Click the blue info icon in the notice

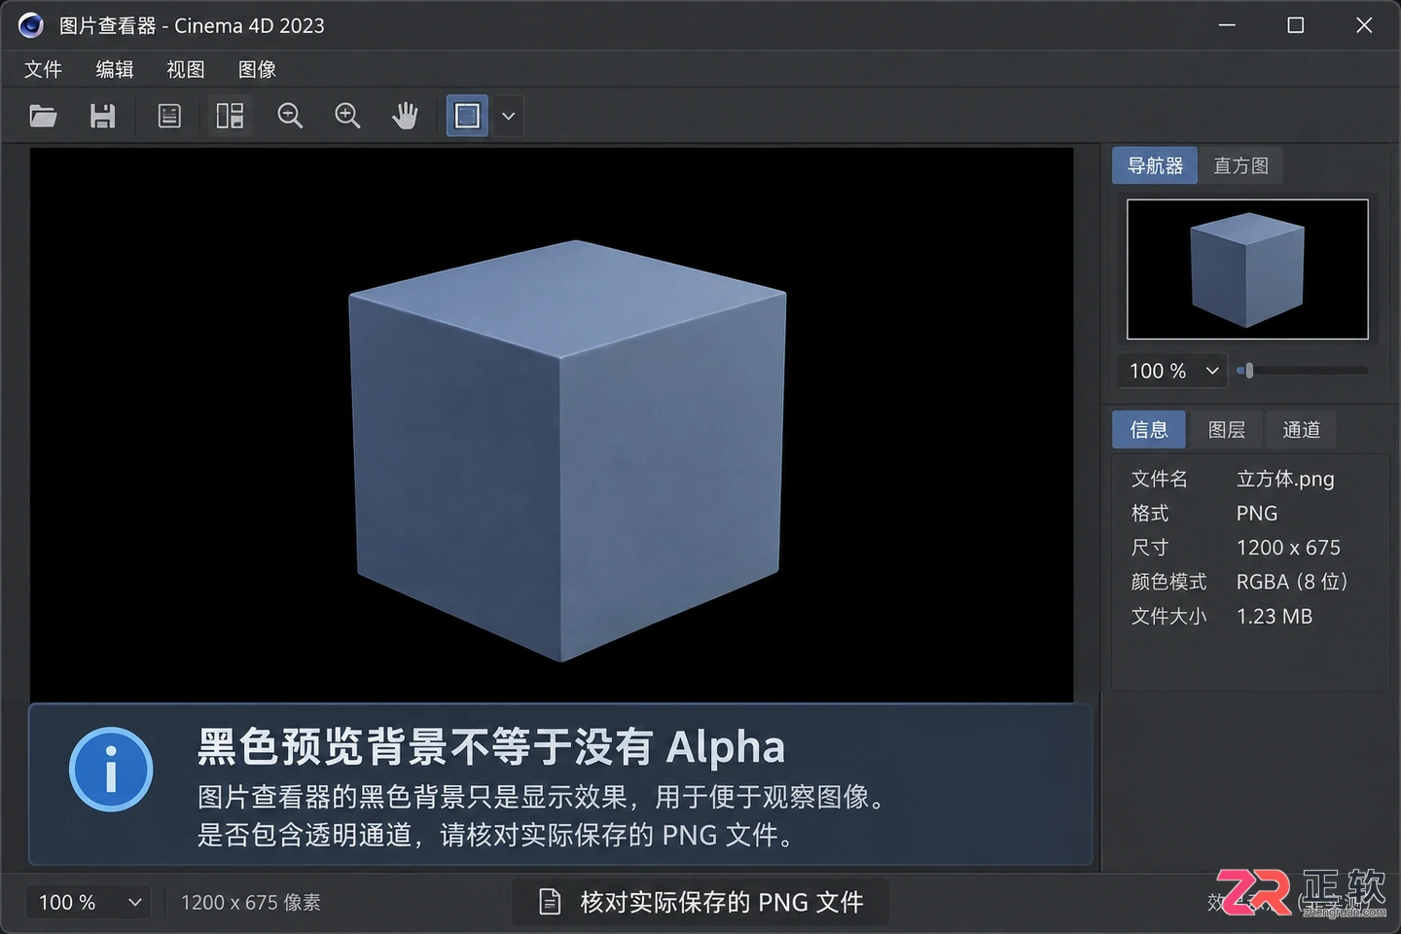click(x=111, y=770)
